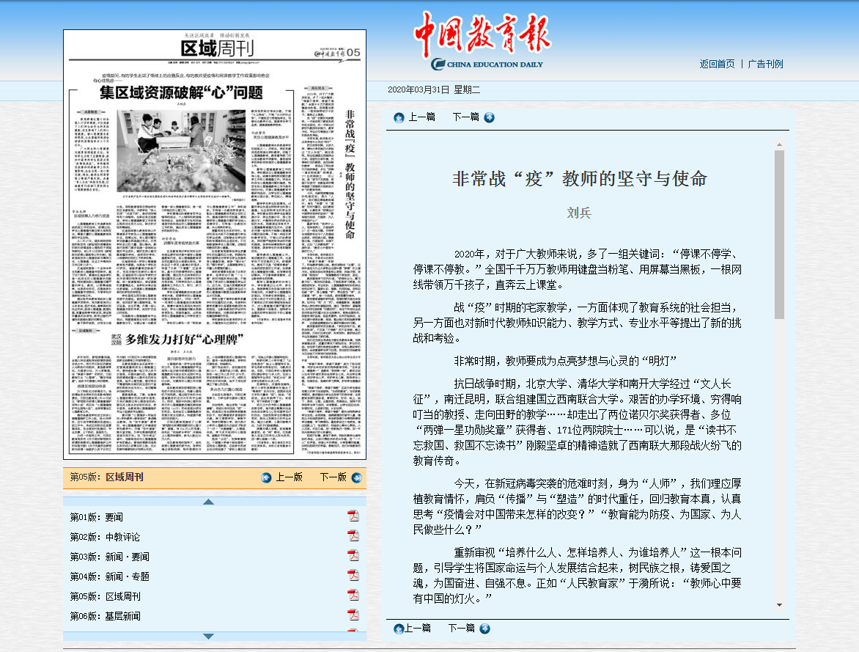Click headline 集区域资源破解“心”问题 on the page image
The image size is (859, 652).
(181, 92)
